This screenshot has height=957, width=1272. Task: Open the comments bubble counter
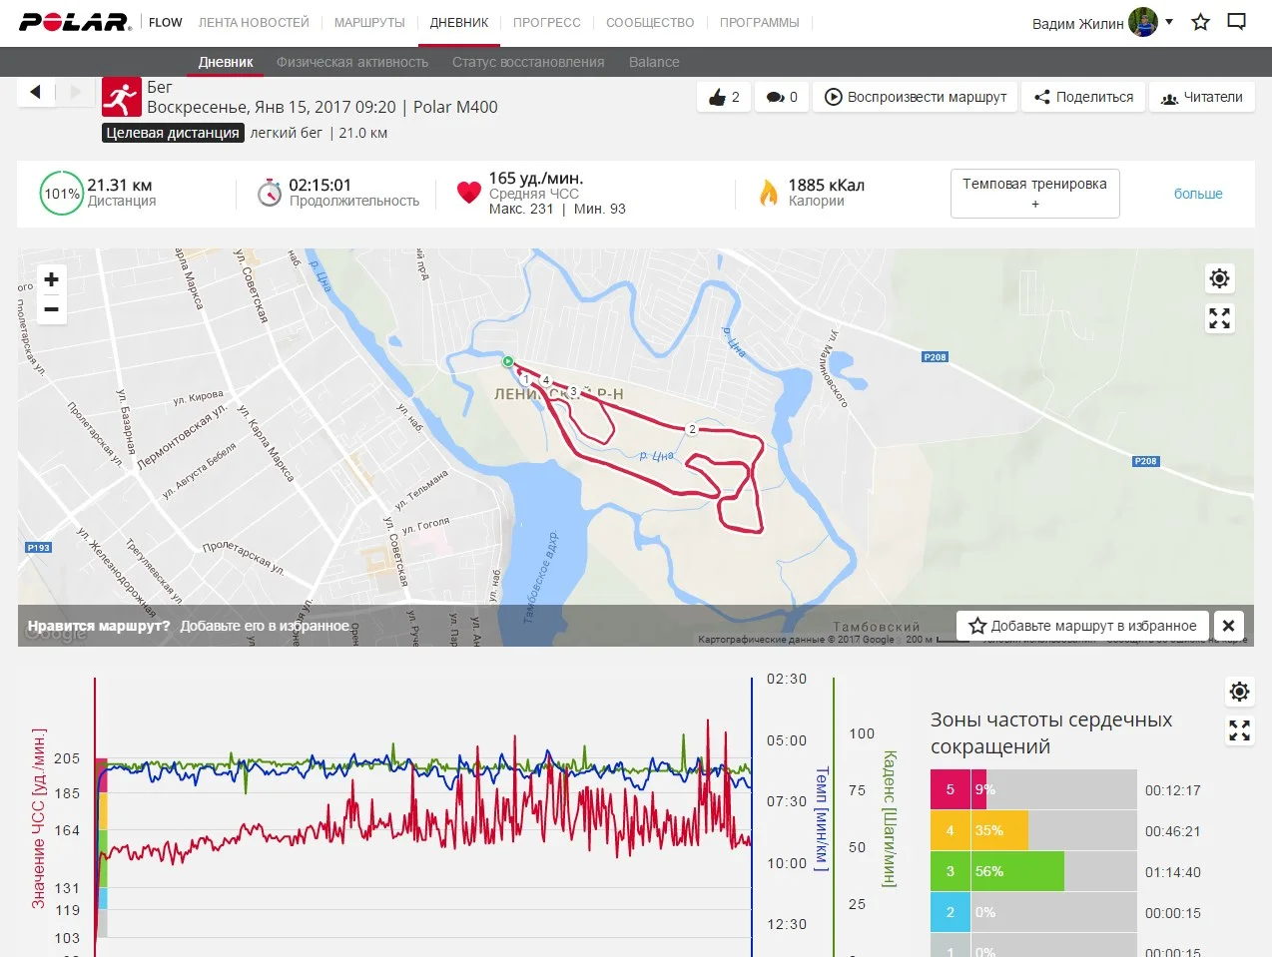(782, 97)
